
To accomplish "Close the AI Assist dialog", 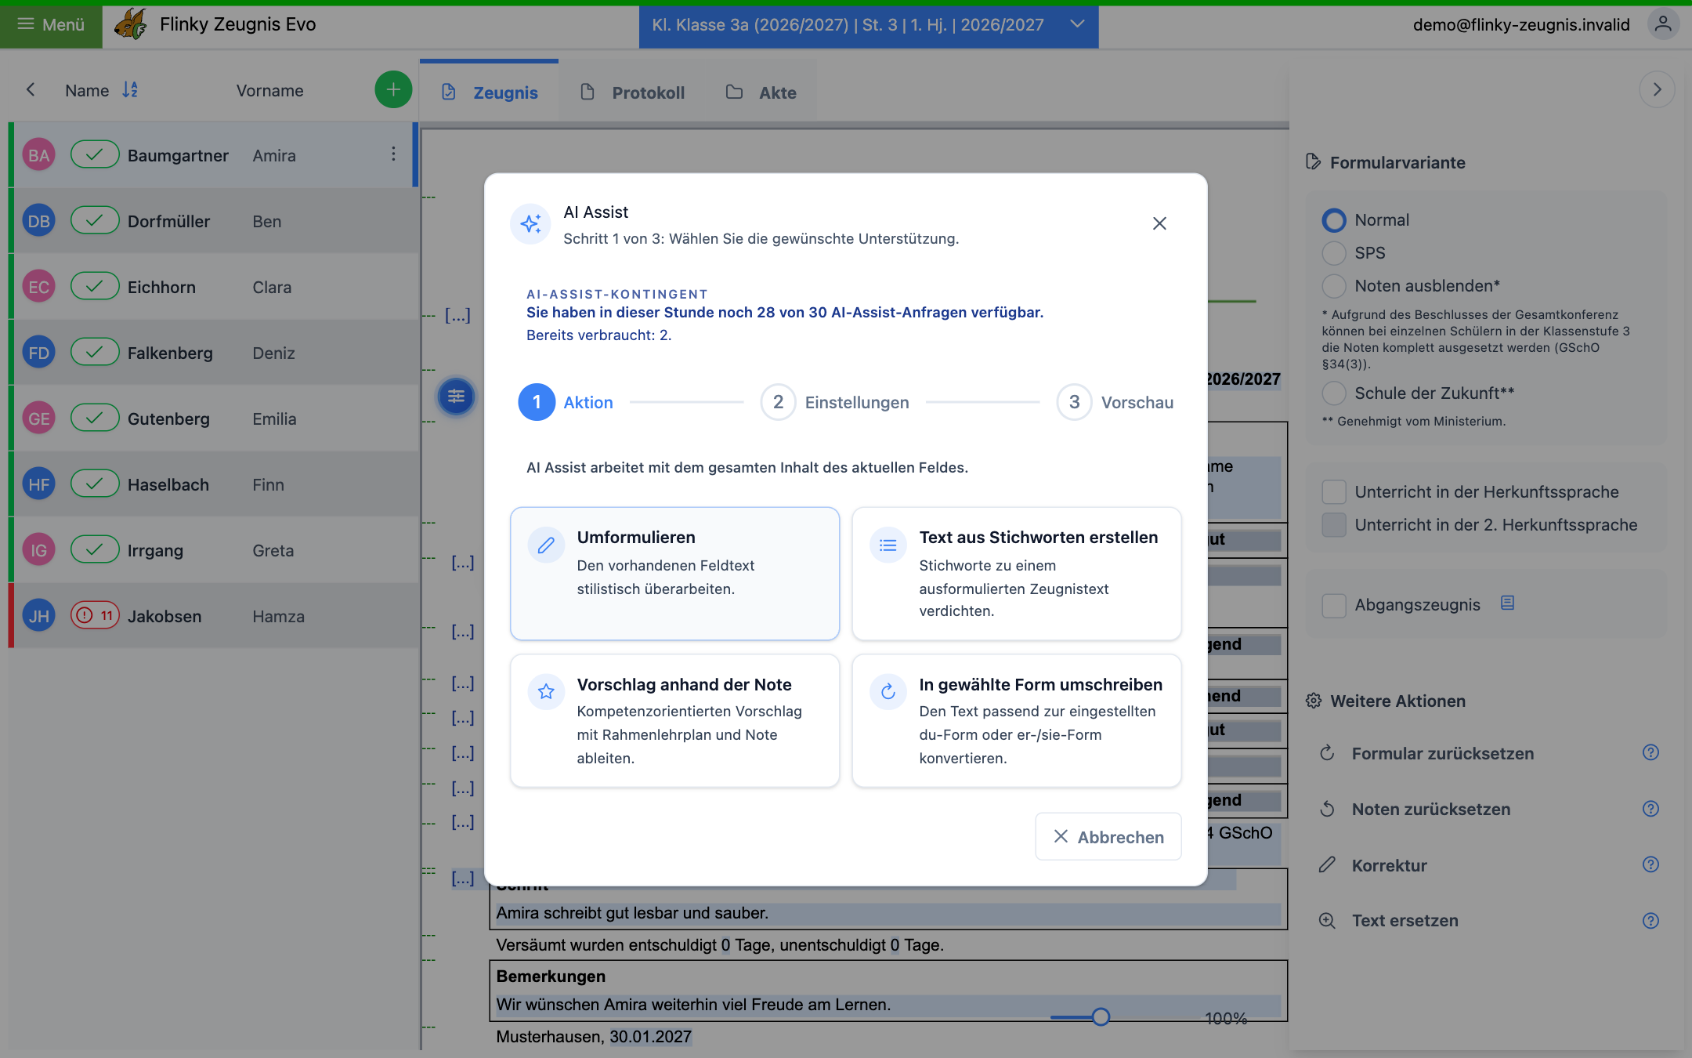I will tap(1159, 223).
